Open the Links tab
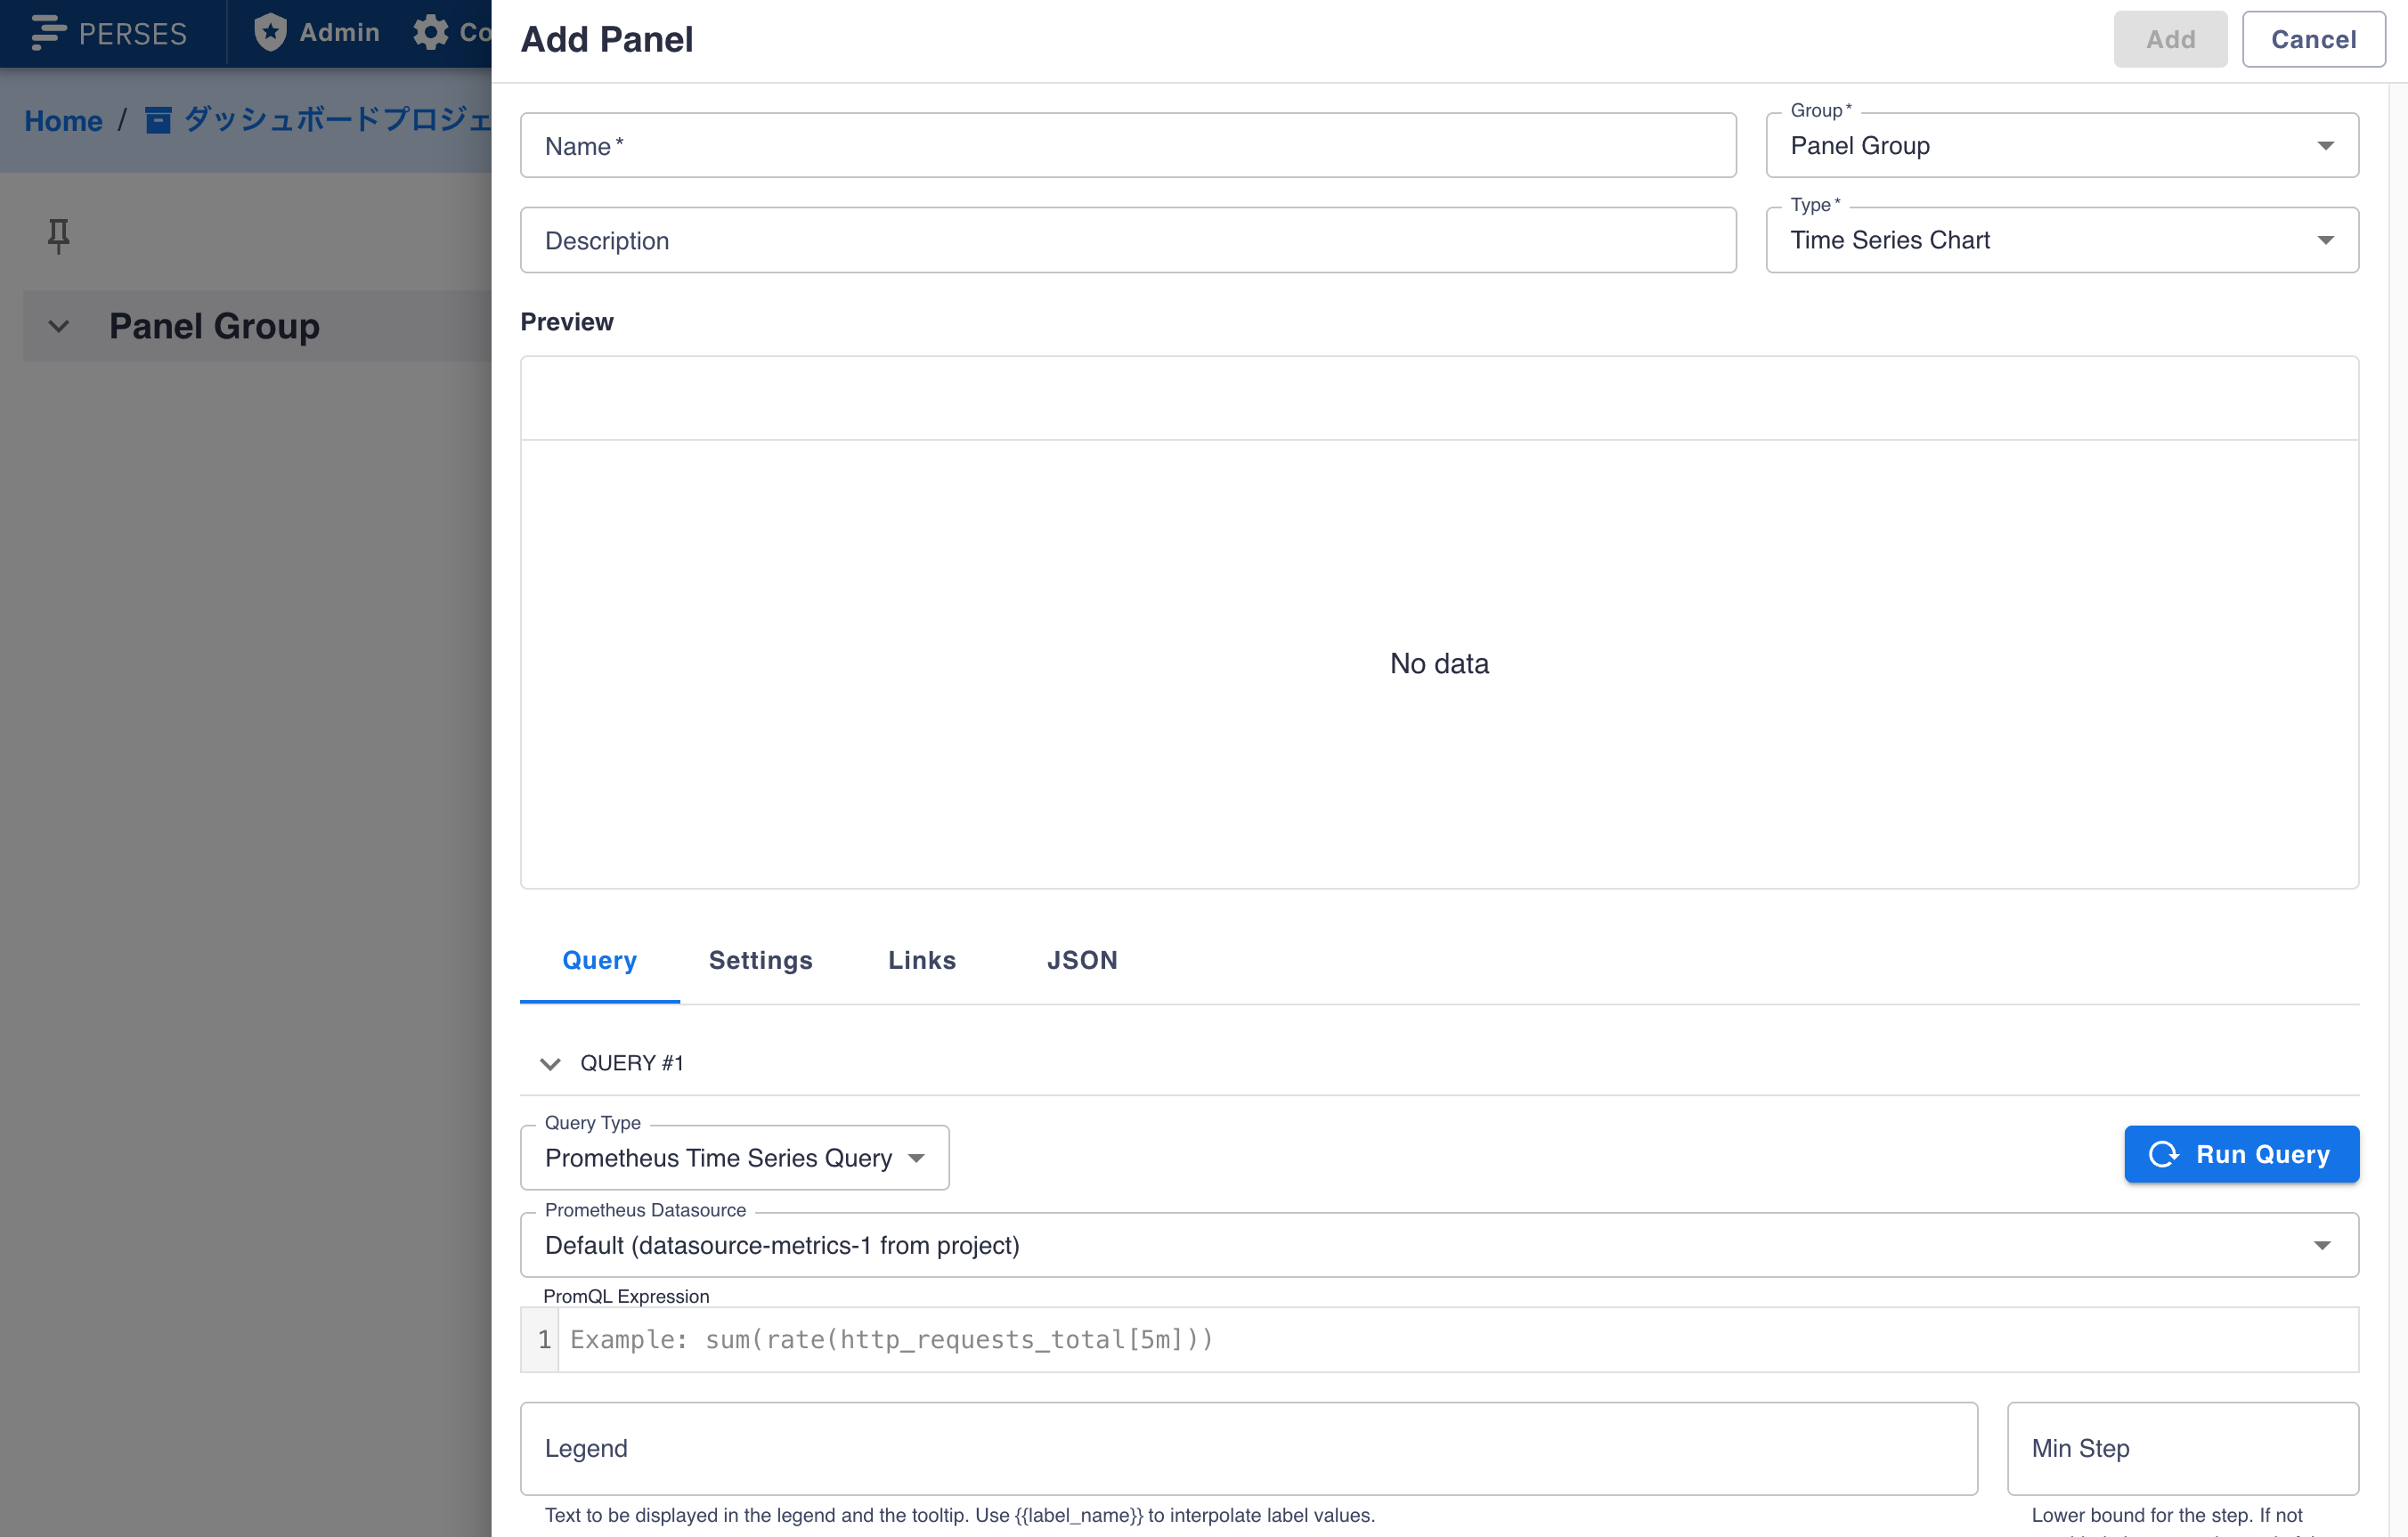This screenshot has width=2408, height=1537. (x=921, y=960)
